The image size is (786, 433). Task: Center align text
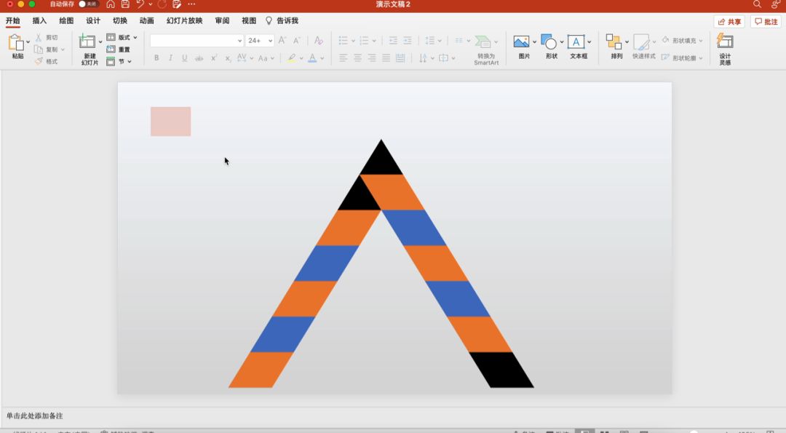click(357, 58)
